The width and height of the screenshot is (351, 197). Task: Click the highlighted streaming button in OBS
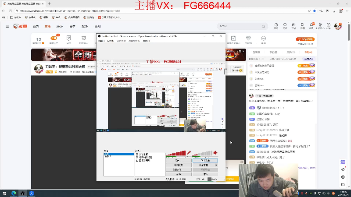pos(205,161)
